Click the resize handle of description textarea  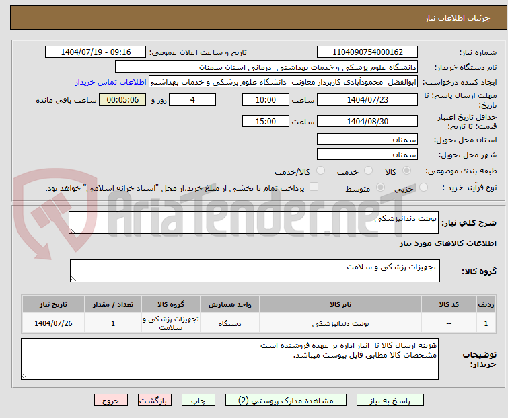[72, 231]
